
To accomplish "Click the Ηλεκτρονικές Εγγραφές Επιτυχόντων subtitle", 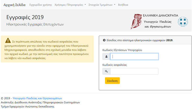I will pyautogui.click(x=35, y=25).
